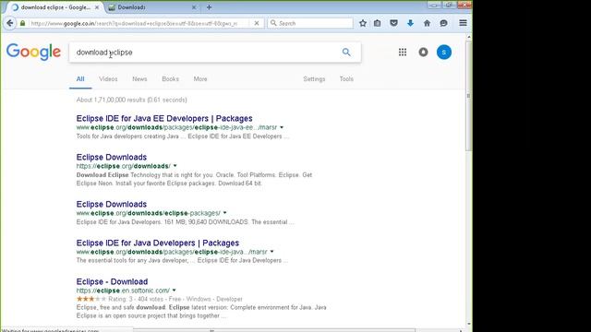Select the 'download eclipse - Google' tab
Viewport: 591px width, 332px height.
point(55,7)
